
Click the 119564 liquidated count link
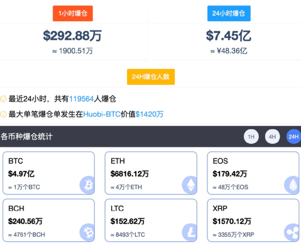(82, 99)
